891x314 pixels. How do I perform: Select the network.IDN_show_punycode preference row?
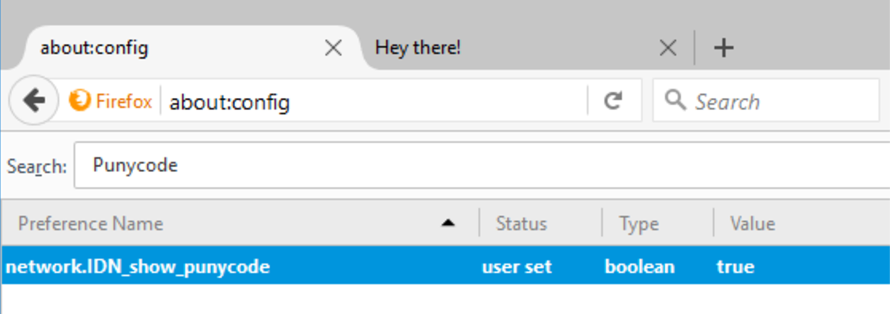tap(445, 266)
